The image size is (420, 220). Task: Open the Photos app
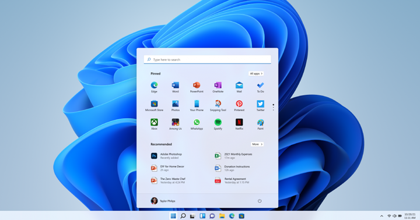coord(175,106)
